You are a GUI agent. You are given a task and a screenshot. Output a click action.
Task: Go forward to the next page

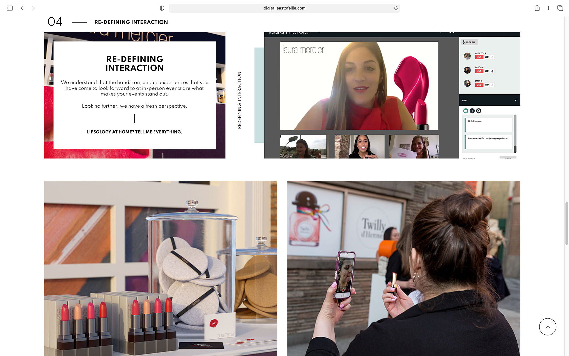point(33,8)
